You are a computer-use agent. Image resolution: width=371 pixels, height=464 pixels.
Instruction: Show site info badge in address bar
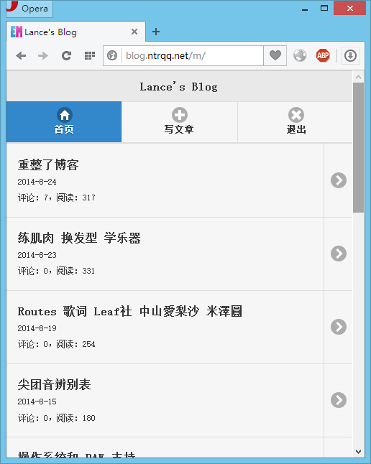pyautogui.click(x=112, y=55)
